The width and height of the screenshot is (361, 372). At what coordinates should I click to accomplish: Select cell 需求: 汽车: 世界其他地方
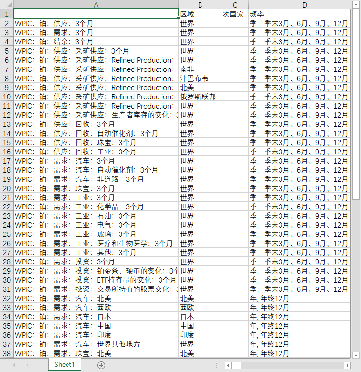(x=96, y=344)
